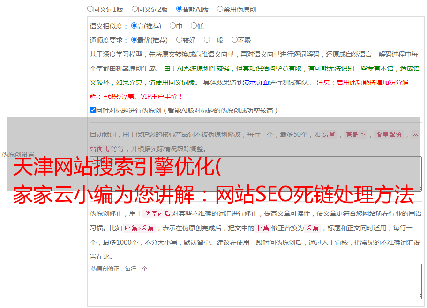Set 语义相似度 to 低
The height and width of the screenshot is (308, 427).
coord(194,26)
